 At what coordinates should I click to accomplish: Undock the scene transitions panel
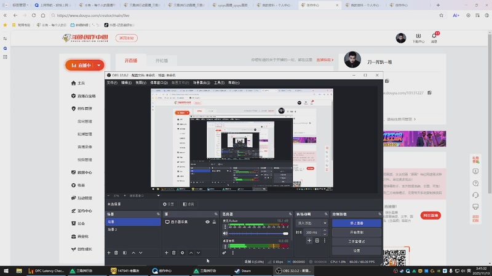[x=326, y=214]
